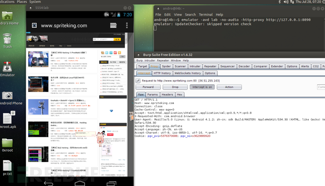Screen dimensions: 325x186
Task: Click the RFID Hacking article thumbnail
Action: tap(38, 59)
